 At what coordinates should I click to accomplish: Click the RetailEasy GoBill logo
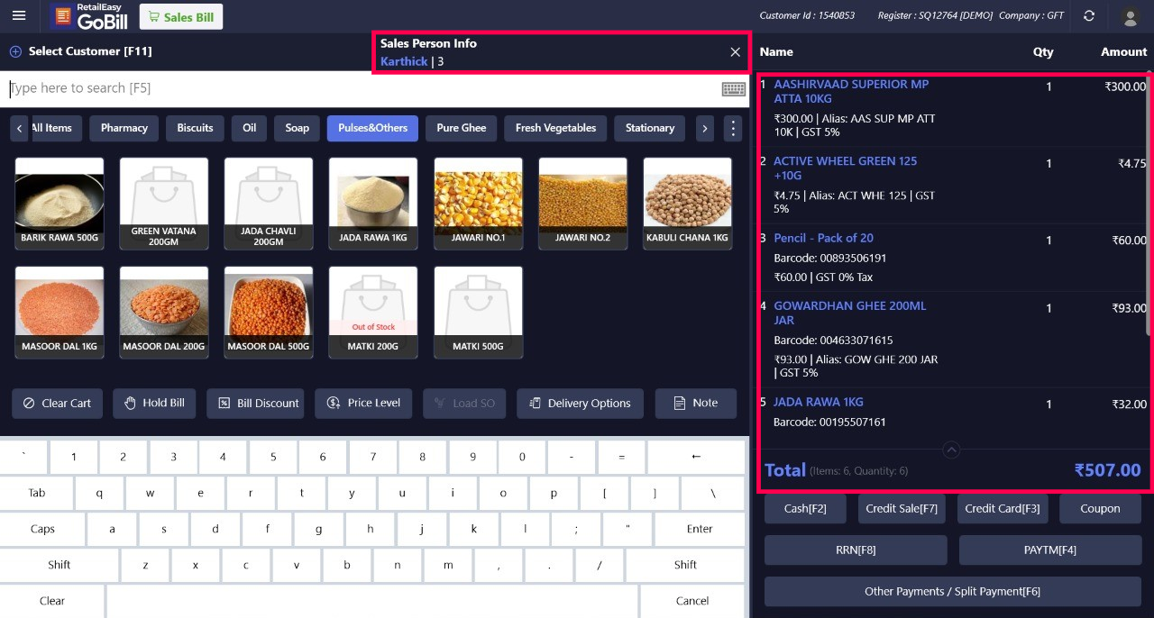tap(90, 16)
